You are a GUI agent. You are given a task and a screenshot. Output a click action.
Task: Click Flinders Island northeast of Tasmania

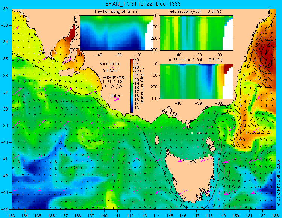tap(211, 142)
